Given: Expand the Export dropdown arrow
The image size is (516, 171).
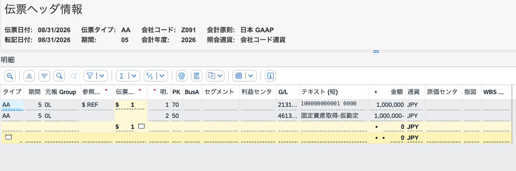Looking at the screenshot, I should coord(220,76).
